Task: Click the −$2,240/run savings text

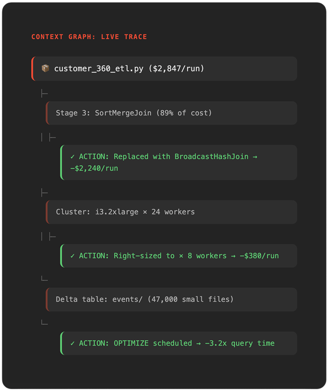Action: pos(94,168)
